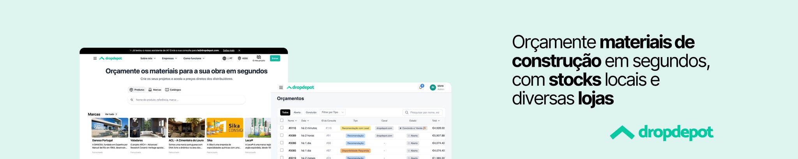The width and height of the screenshot is (798, 159).
Task: Click the 'IN' store user avatar
Action: click(x=433, y=88)
